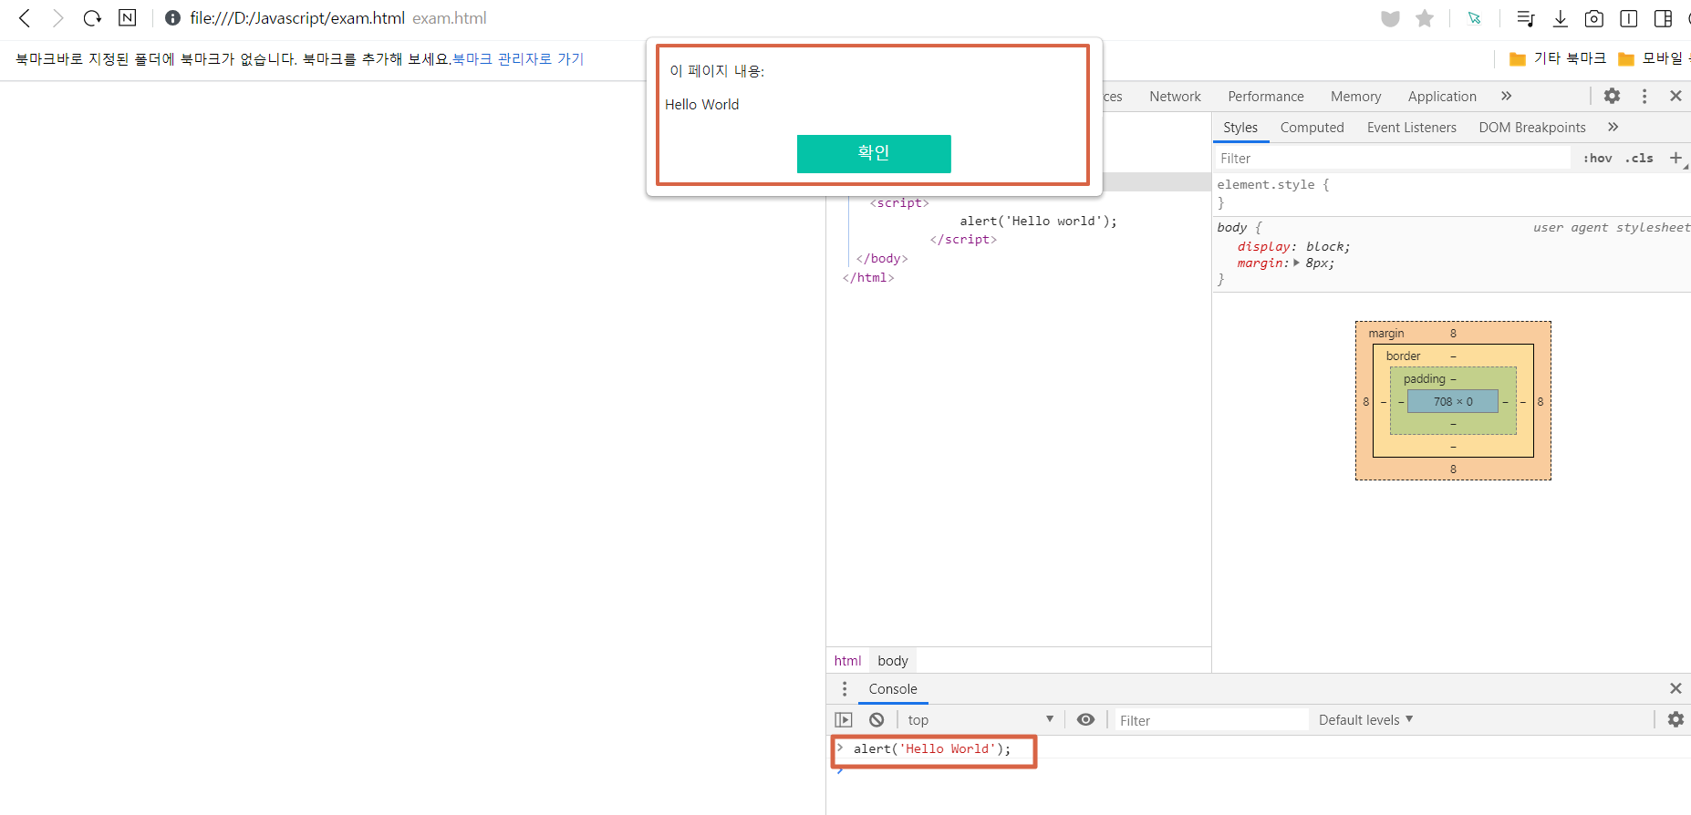Click the user agent stylesheet label

(x=1612, y=227)
